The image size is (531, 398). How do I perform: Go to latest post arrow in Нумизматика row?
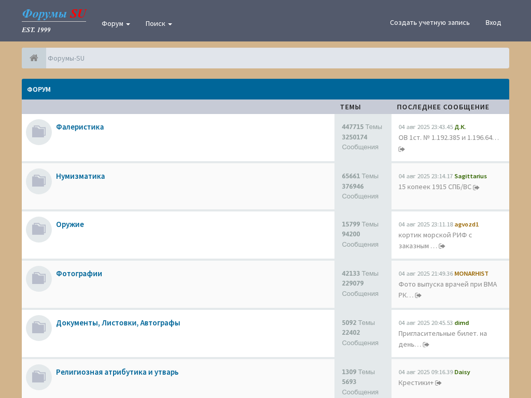coord(476,188)
